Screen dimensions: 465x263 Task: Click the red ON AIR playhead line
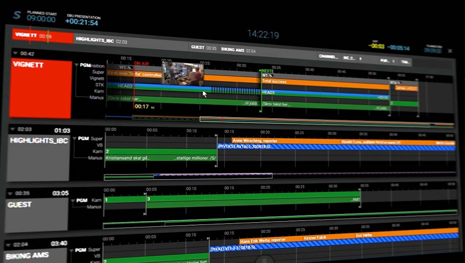point(134,86)
